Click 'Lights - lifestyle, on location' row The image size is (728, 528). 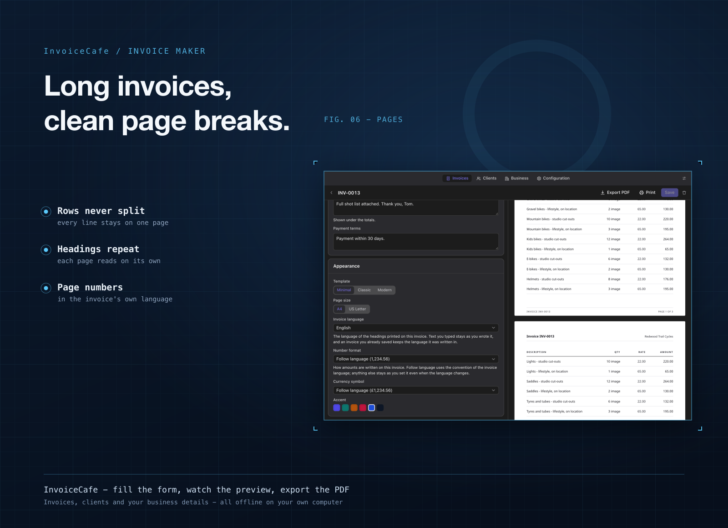(600, 371)
